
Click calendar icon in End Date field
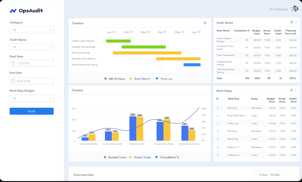coord(13,81)
